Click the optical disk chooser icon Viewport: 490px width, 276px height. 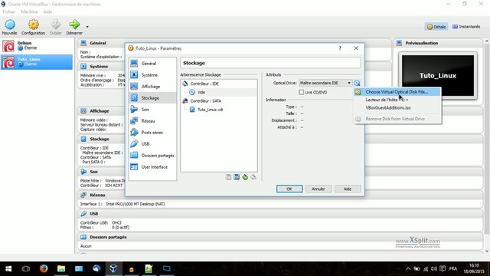coord(357,83)
